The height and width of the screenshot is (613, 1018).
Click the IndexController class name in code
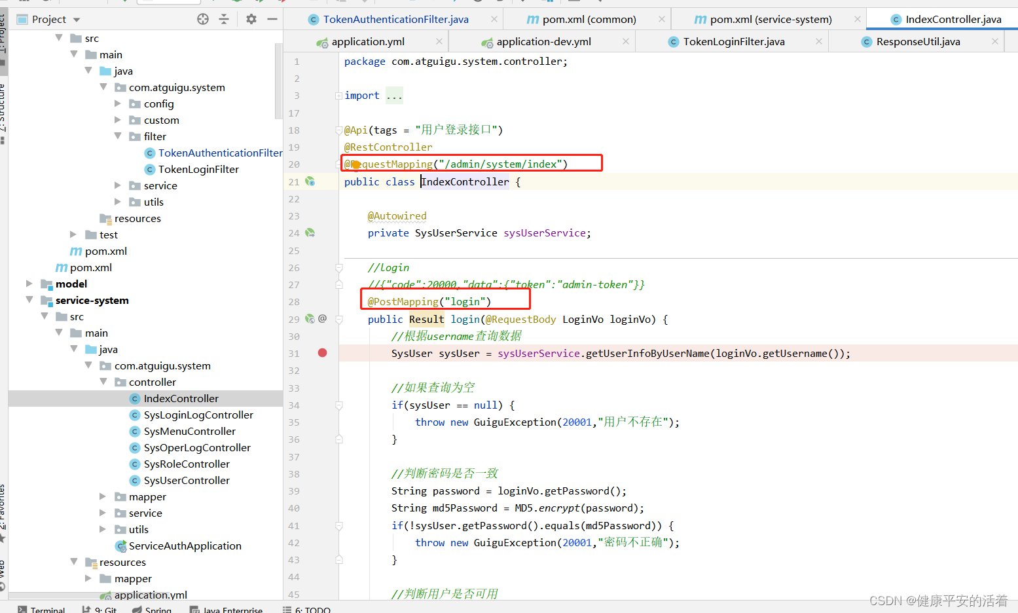pos(465,181)
